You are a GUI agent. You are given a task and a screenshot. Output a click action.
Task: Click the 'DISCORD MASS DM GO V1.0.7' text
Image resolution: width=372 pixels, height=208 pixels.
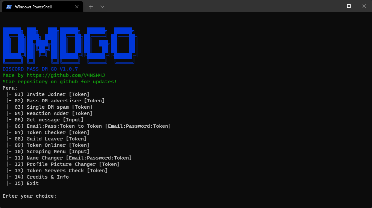point(40,69)
